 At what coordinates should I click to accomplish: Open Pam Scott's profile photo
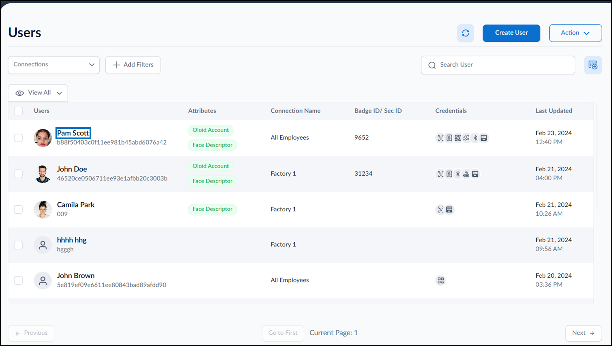[43, 138]
